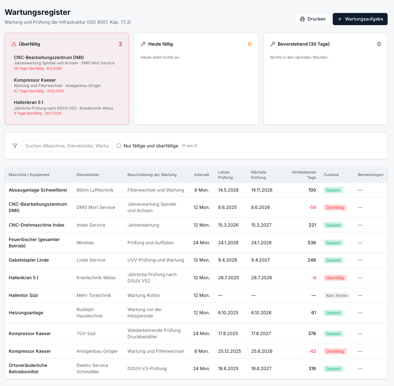
Task: Select the Absauganlage Schweißerei table row
Action: pos(196,190)
